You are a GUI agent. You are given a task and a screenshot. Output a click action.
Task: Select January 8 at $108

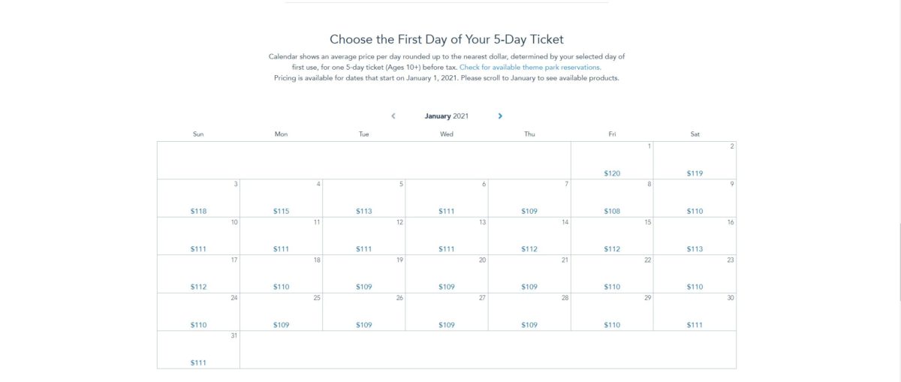612,198
